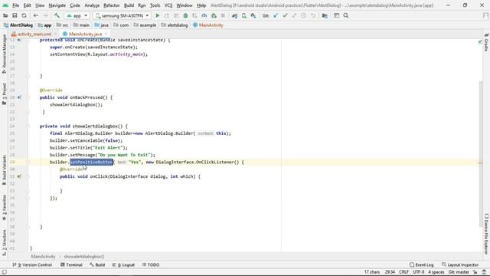
Task: Open the Git: master branch selector
Action: pyautogui.click(x=459, y=272)
